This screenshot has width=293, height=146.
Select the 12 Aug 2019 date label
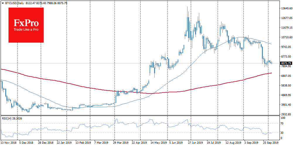pyautogui.click(x=234, y=143)
